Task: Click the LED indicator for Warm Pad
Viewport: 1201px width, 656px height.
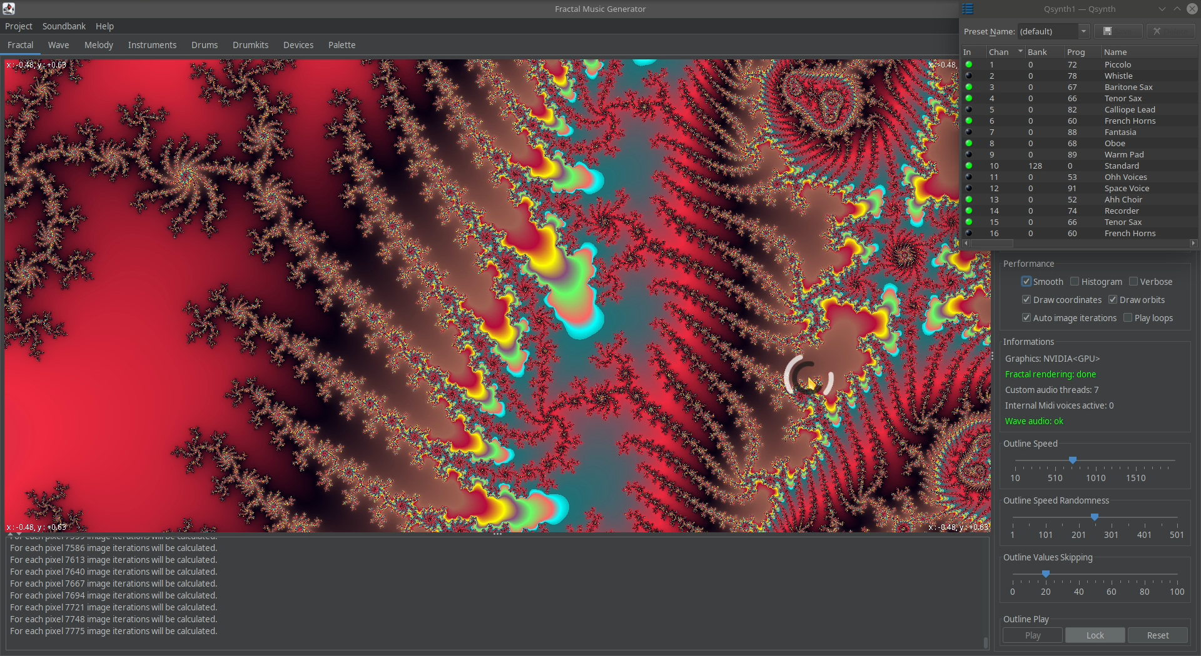Action: pyautogui.click(x=969, y=154)
